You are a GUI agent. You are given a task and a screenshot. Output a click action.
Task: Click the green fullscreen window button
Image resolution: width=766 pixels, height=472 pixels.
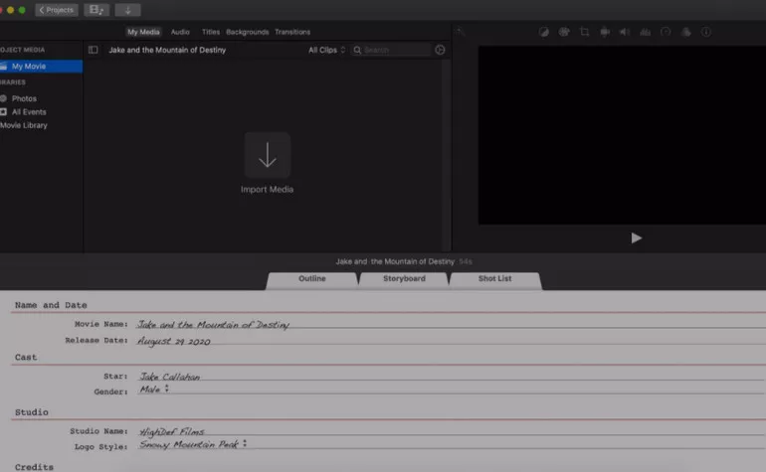22,10
